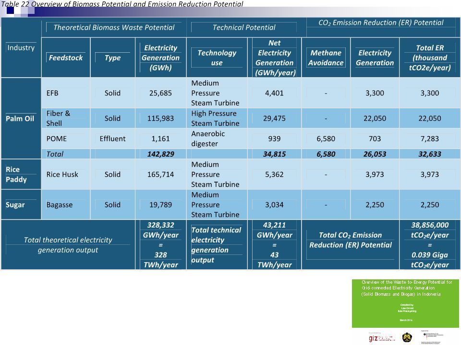This screenshot has height=345, width=461.
Task: Select the 'High Pressure Steam Turbine' cell
Action: click(217, 118)
